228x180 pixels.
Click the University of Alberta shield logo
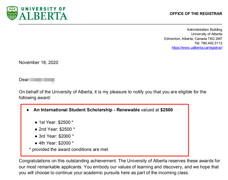click(x=12, y=13)
